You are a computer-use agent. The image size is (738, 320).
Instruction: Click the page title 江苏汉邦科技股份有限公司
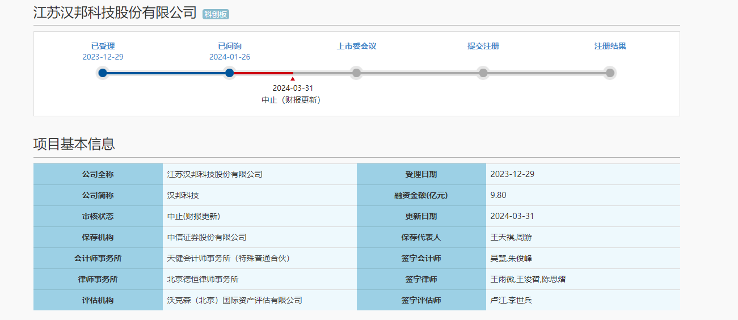click(x=115, y=12)
